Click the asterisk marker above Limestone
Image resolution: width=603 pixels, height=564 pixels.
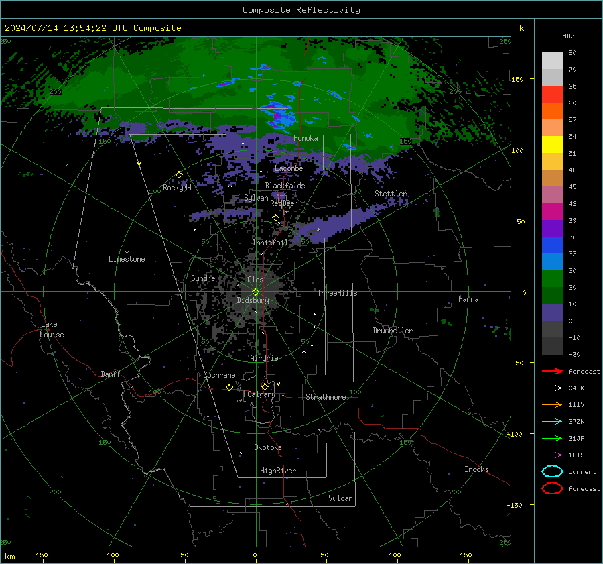127,253
